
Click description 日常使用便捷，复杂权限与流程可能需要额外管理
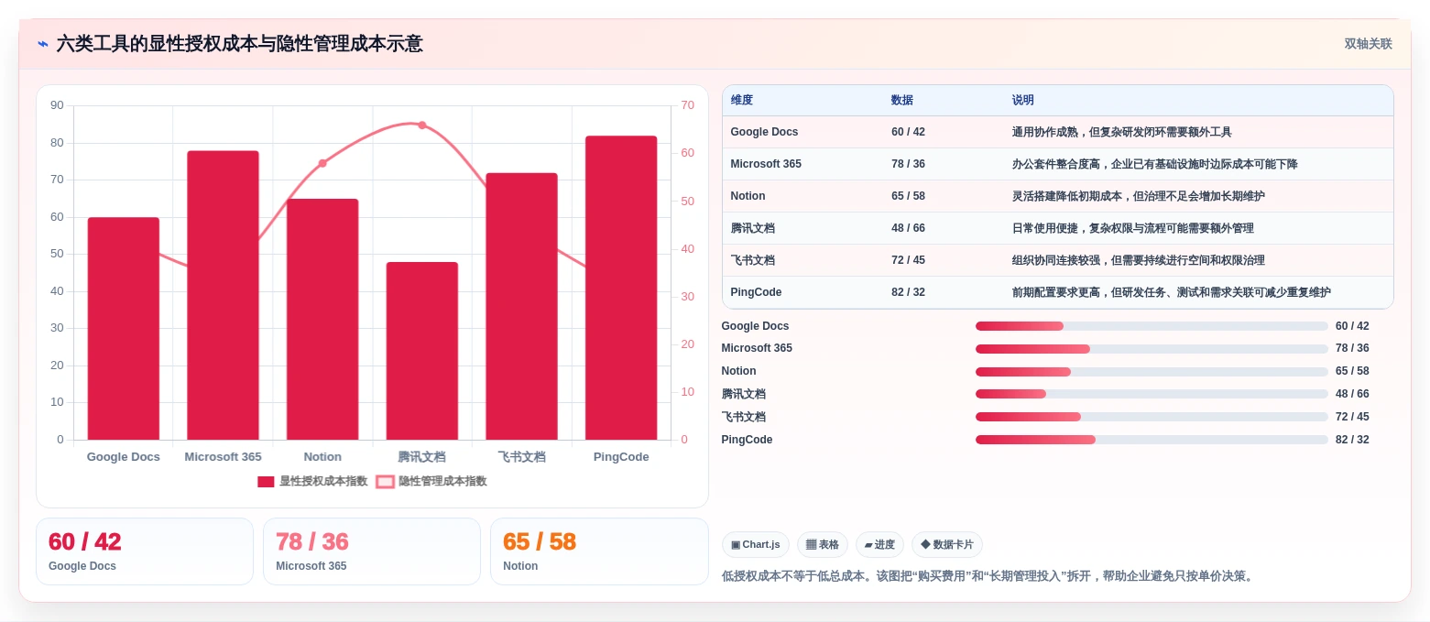pyautogui.click(x=1133, y=228)
